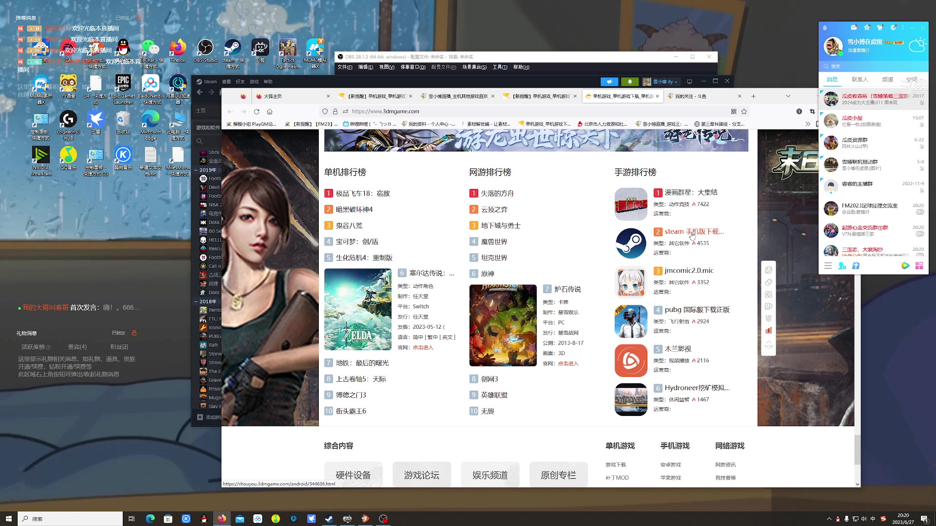This screenshot has height=526, width=936.
Task: Reload the 3dmgame page in Firefox
Action: [x=256, y=112]
